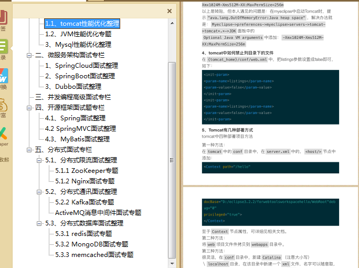Open 三、并发编程高级面试专栏 bookmark
Viewport: 359px width, 268px height.
(73, 97)
